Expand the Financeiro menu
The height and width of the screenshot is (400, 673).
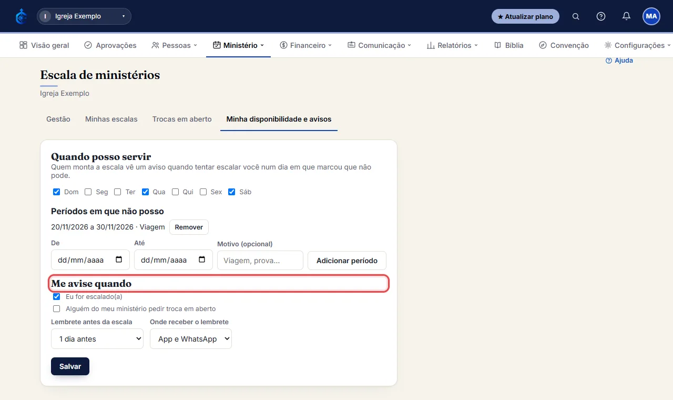306,45
